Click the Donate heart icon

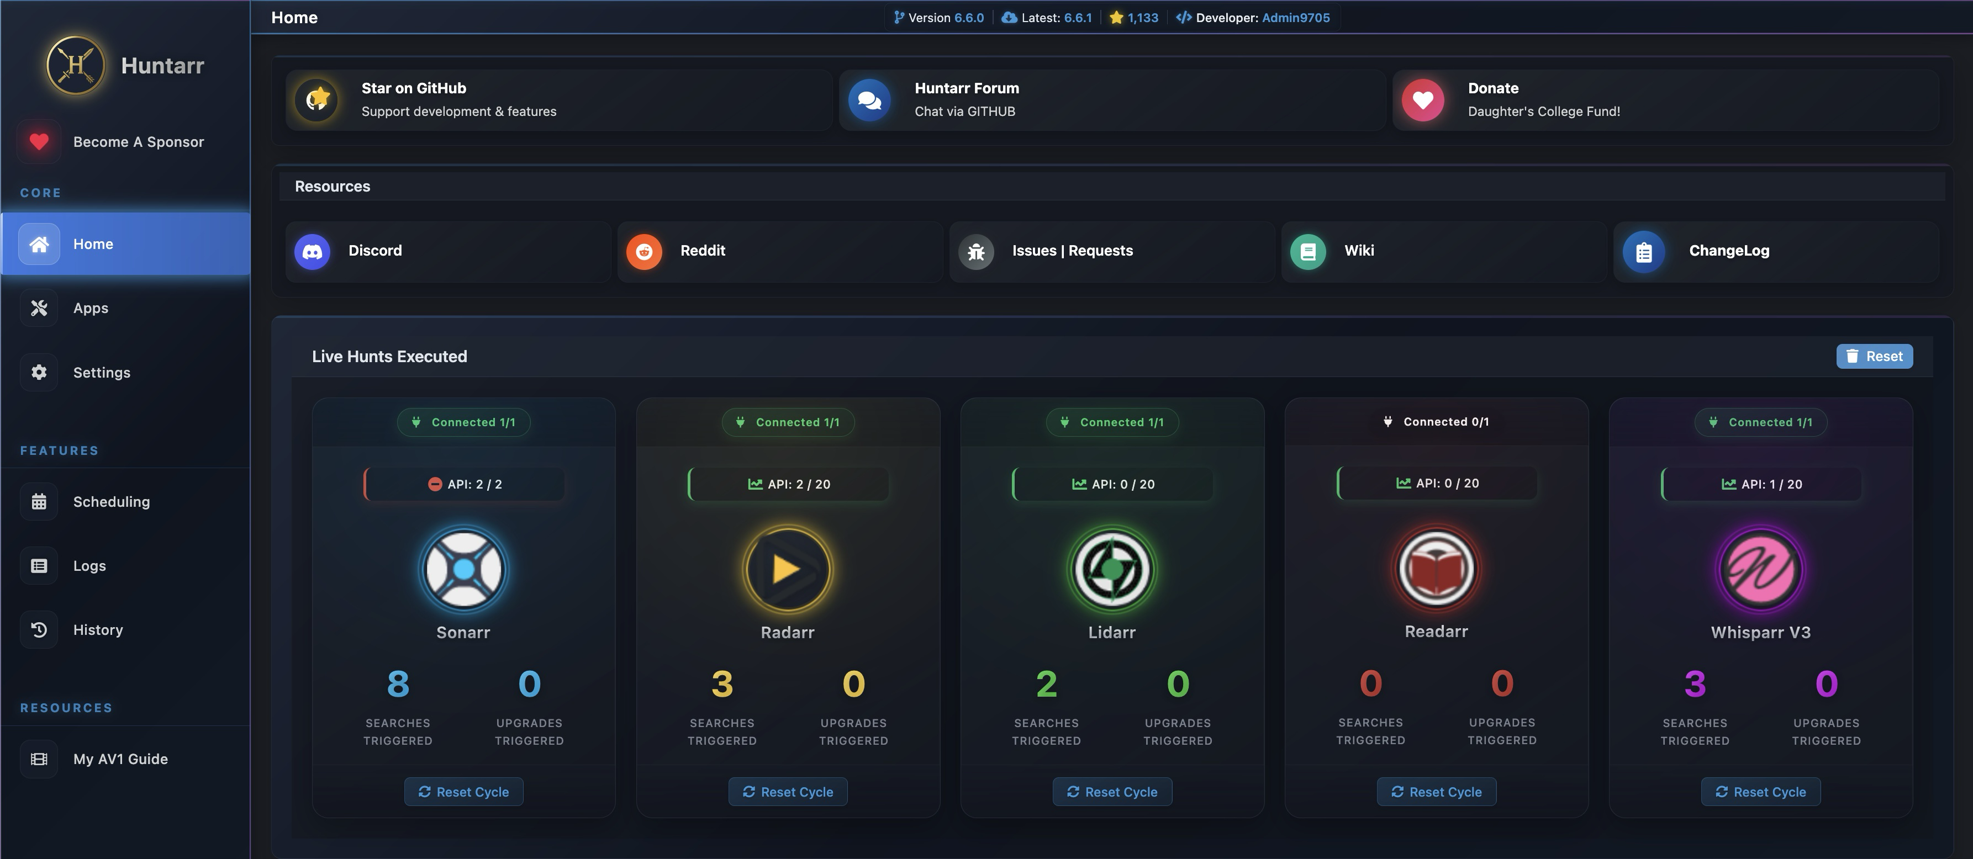tap(1423, 99)
